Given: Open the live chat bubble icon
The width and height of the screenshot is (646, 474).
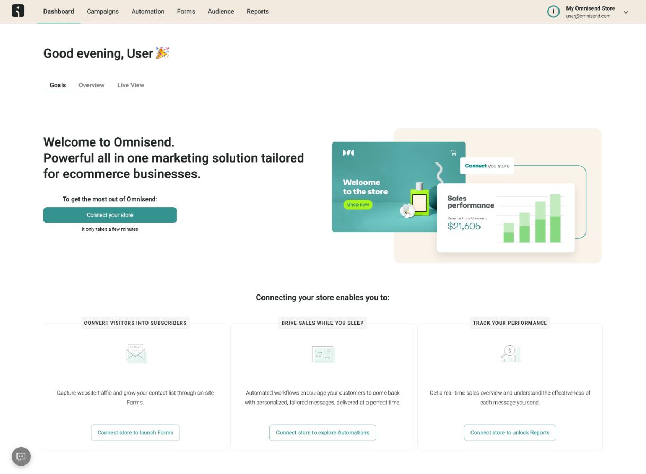Looking at the screenshot, I should 21,456.
